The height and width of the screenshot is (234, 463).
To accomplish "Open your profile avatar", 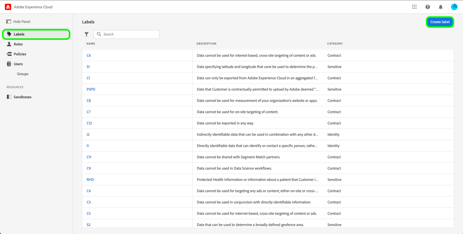I will coord(454,7).
